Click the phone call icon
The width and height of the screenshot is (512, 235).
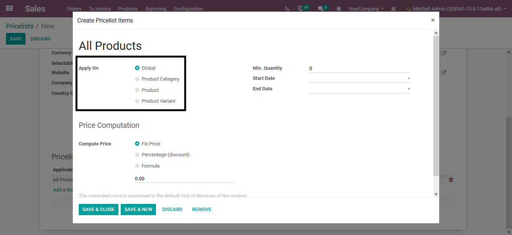click(287, 9)
